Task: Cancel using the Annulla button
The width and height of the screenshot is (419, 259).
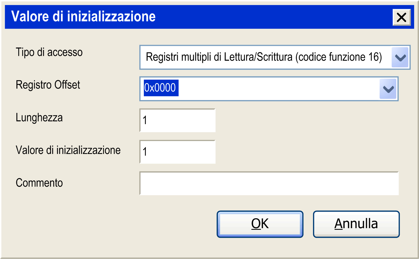Action: point(356,224)
